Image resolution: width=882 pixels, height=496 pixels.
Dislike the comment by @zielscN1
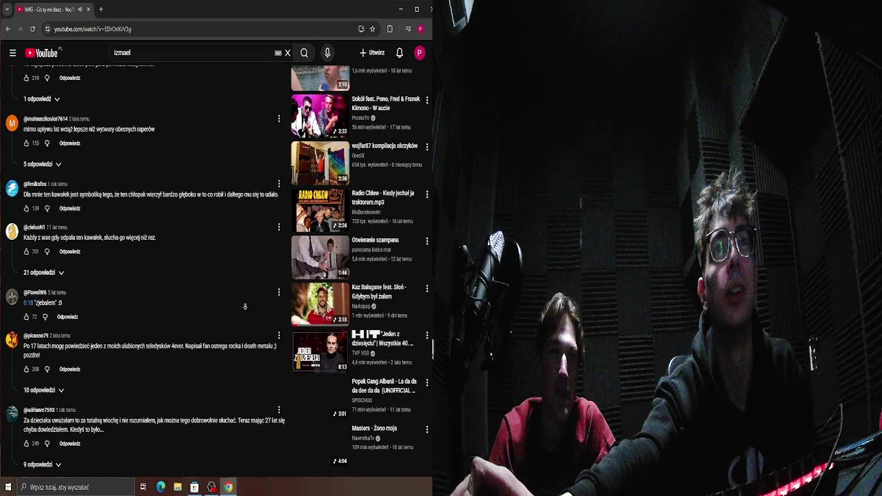click(x=47, y=251)
